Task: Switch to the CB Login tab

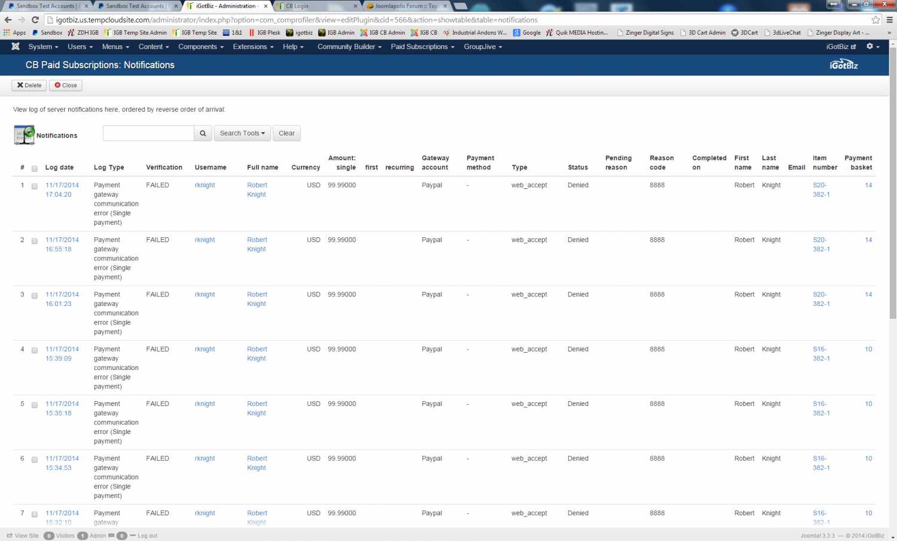Action: pos(317,6)
